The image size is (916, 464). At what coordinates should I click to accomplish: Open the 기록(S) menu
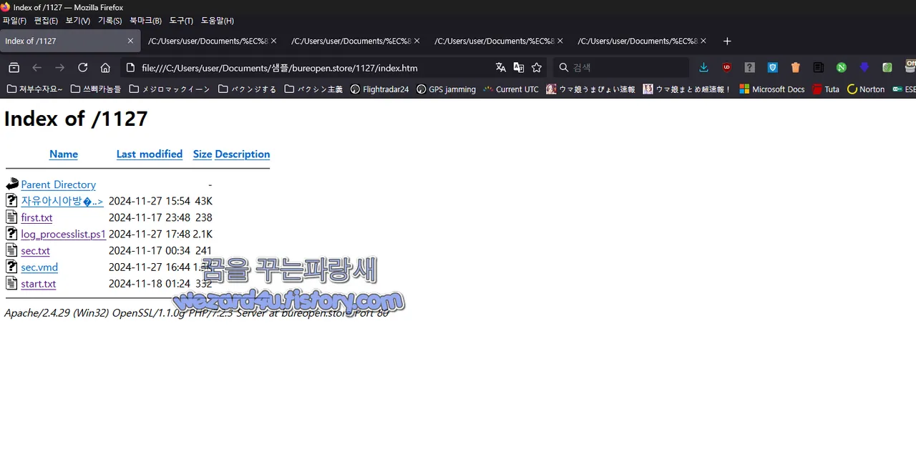pyautogui.click(x=109, y=21)
